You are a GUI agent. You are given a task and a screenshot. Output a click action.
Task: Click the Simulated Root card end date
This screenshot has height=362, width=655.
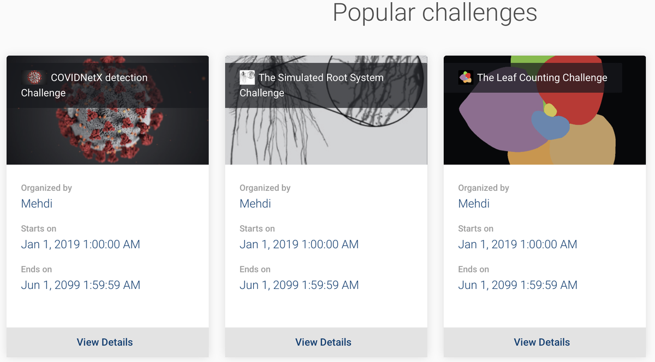tap(299, 285)
